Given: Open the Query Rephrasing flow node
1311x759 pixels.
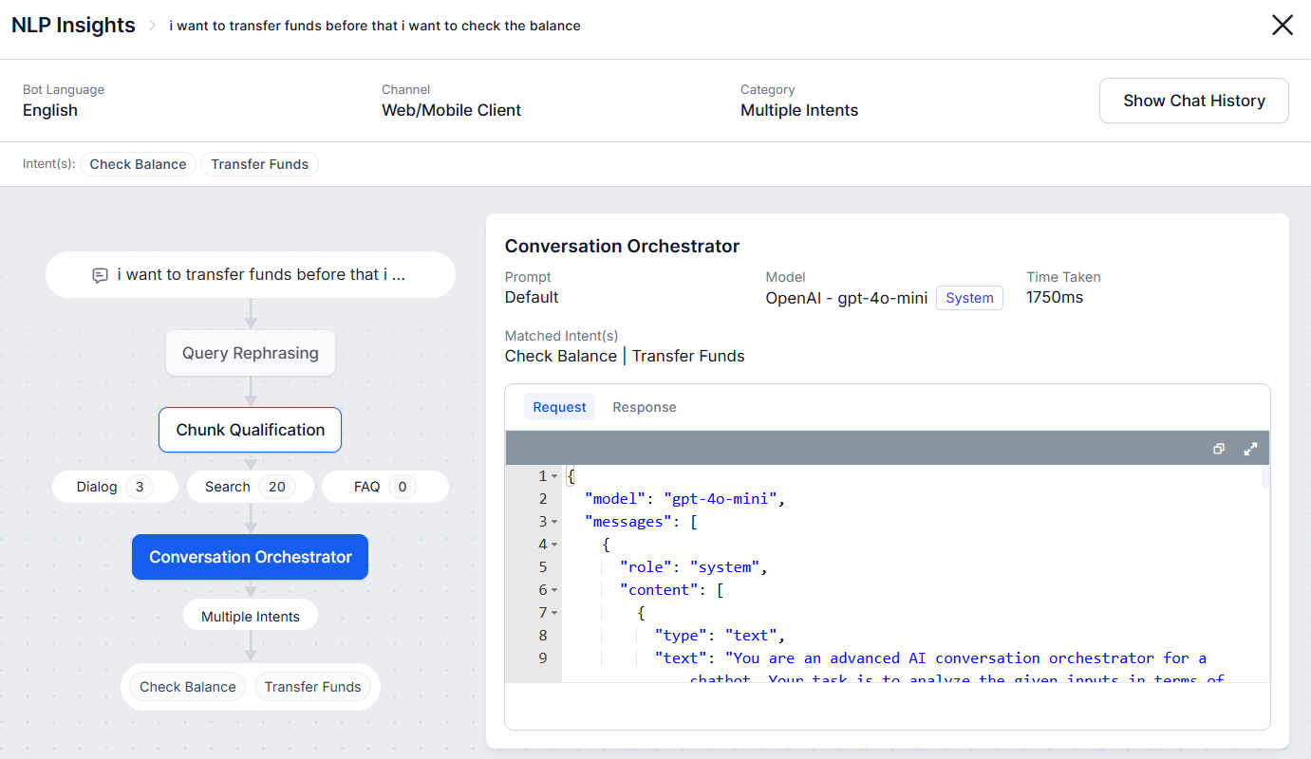Looking at the screenshot, I should (251, 353).
